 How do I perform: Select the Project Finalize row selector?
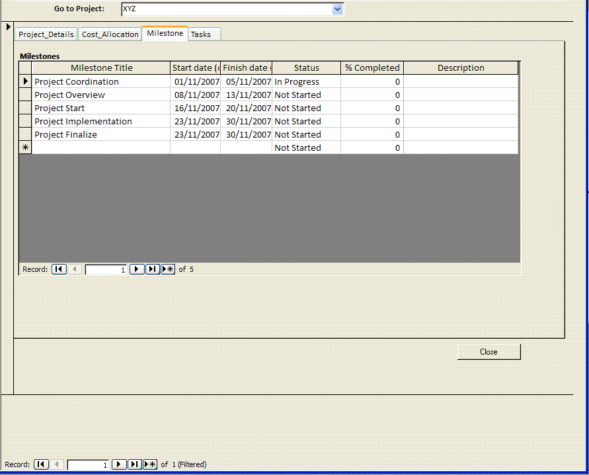(x=25, y=134)
